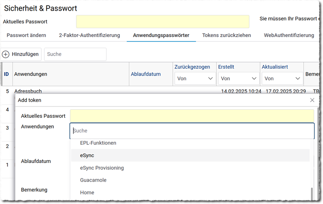Click the plus icon beside Hinzufügen
Screen dimensions: 323x204
6,54
